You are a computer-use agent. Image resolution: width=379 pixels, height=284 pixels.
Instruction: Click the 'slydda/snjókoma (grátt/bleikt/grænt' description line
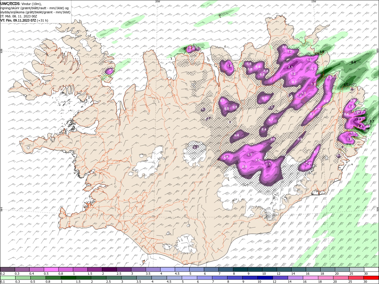[35, 12]
